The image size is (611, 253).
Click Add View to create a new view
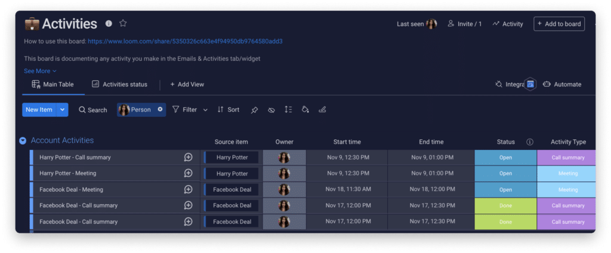(187, 85)
